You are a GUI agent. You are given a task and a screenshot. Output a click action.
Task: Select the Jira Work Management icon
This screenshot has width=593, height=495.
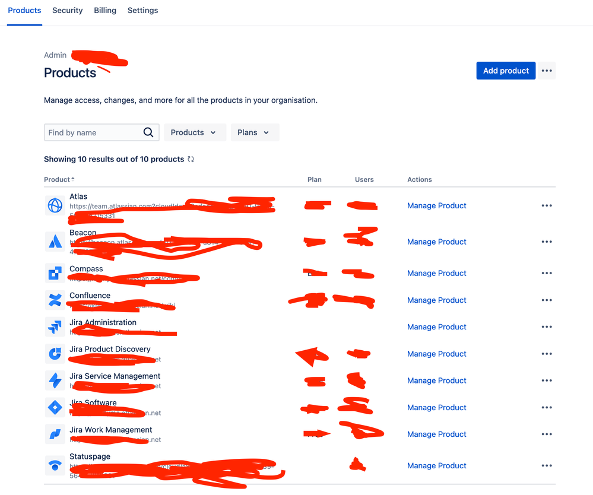coord(55,434)
